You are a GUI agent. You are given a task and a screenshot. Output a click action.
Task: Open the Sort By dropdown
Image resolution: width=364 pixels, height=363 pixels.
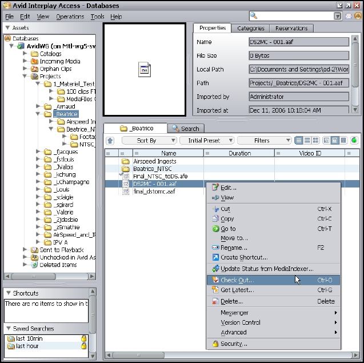click(x=149, y=141)
